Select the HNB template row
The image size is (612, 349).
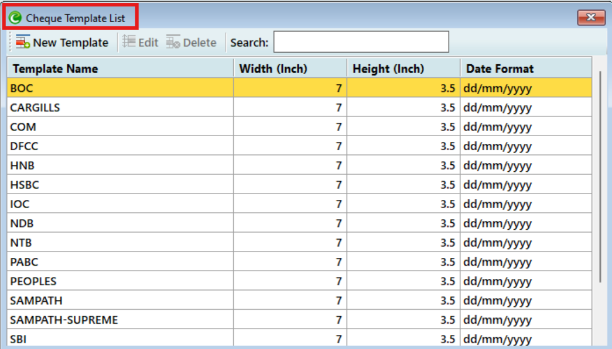point(299,165)
